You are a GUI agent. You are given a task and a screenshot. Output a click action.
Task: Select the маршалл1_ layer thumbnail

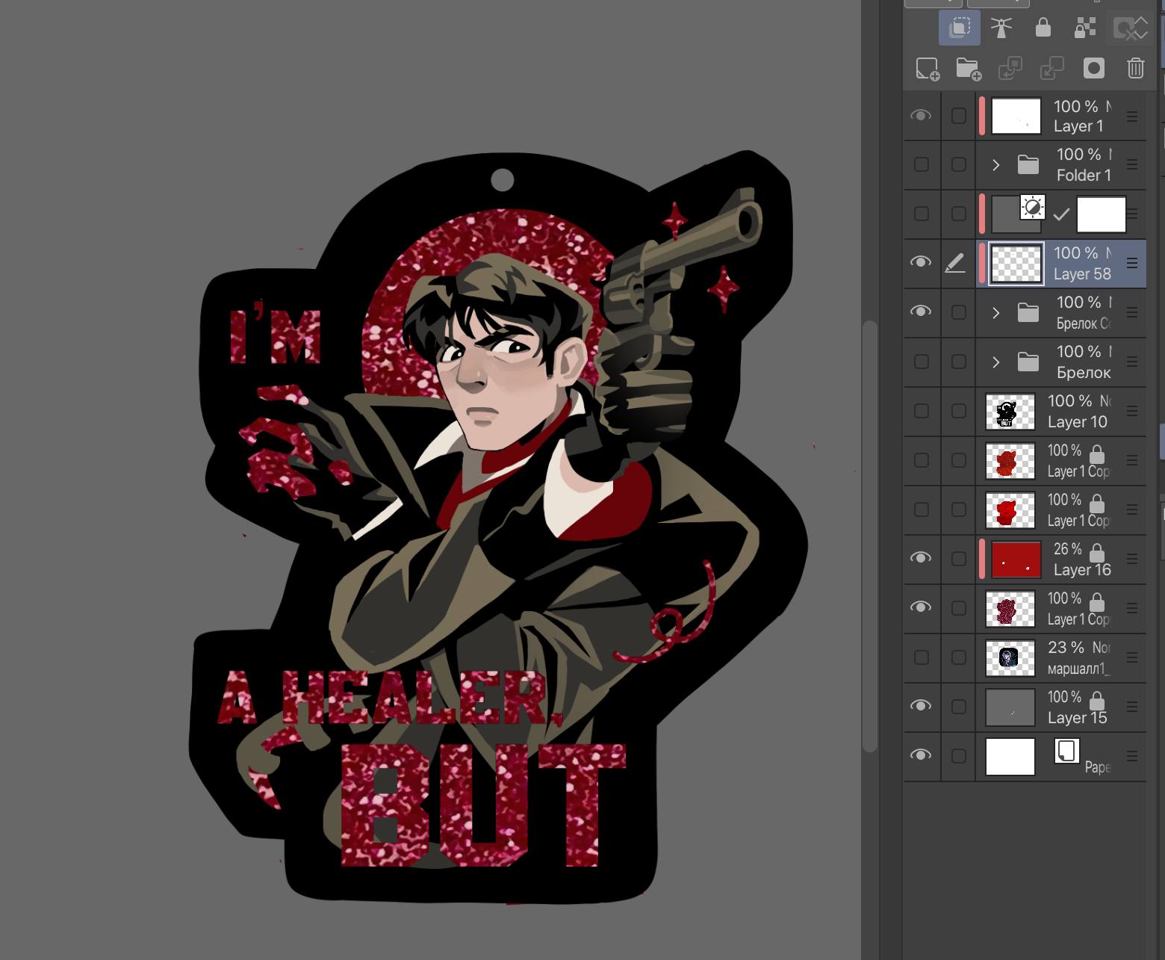click(1010, 658)
